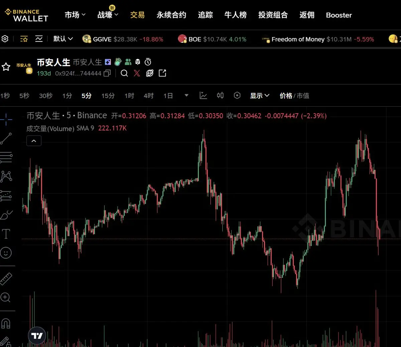This screenshot has width=401, height=347.
Task: Open ticker bar settings gear
Action: coord(5,39)
